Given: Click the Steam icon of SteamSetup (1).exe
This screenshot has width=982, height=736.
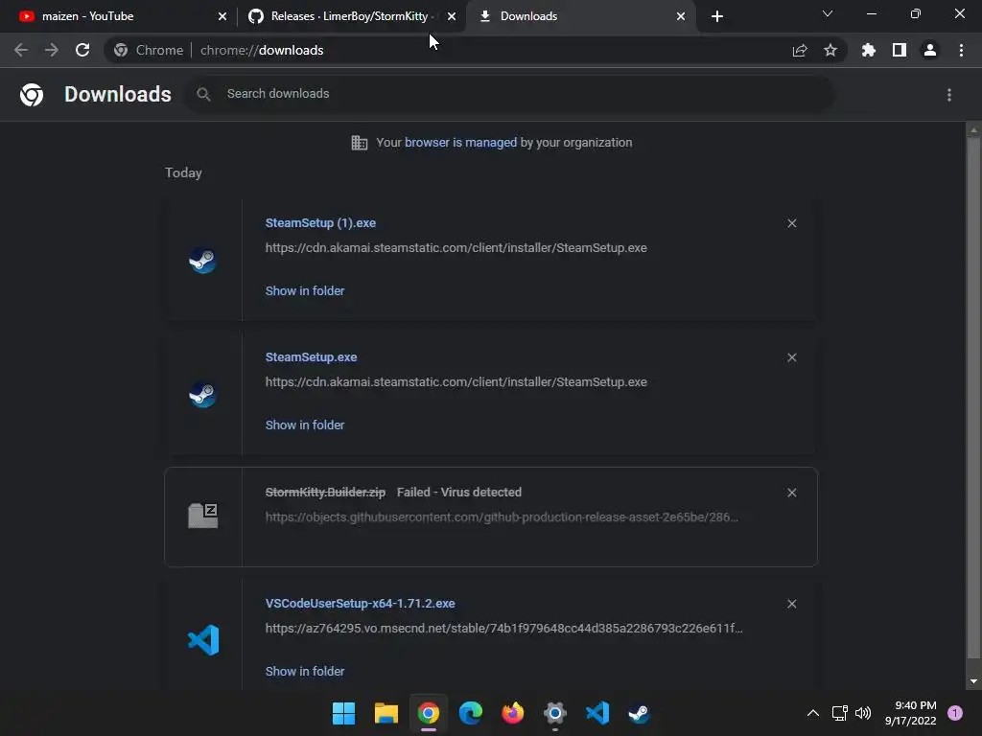Looking at the screenshot, I should pos(203,260).
